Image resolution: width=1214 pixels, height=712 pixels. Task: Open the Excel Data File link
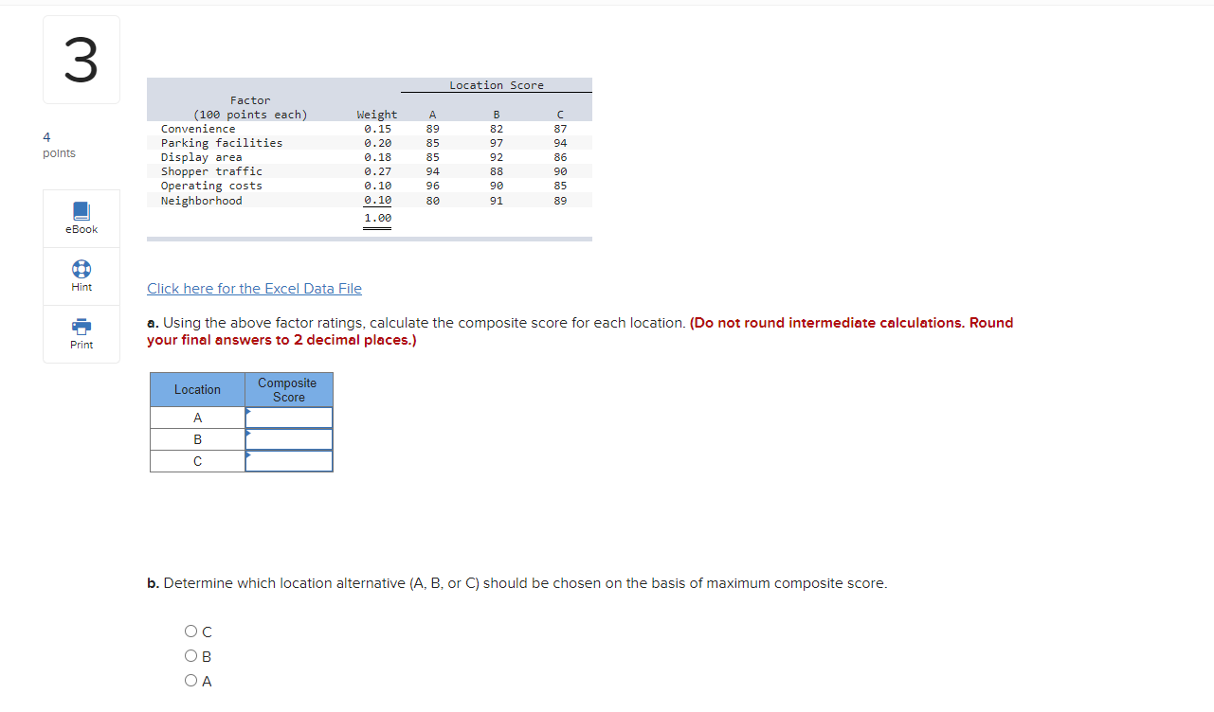point(254,289)
